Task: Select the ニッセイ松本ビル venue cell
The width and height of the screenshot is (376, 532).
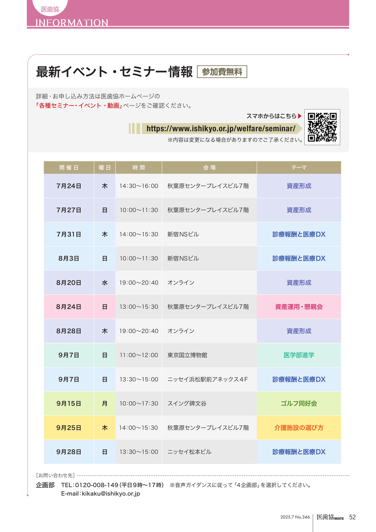Action: pyautogui.click(x=209, y=452)
